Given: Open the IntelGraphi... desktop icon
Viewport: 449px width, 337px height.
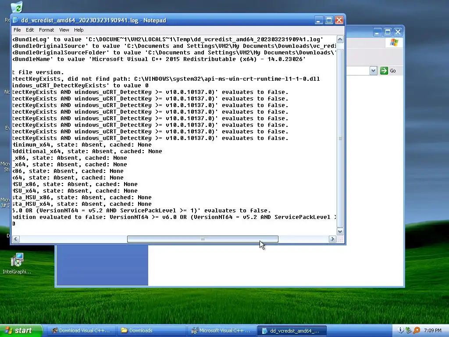Looking at the screenshot, I should pyautogui.click(x=17, y=263).
